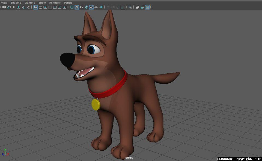Open the Show menu
Image resolution: width=262 pixels, height=161 pixels.
click(x=42, y=3)
